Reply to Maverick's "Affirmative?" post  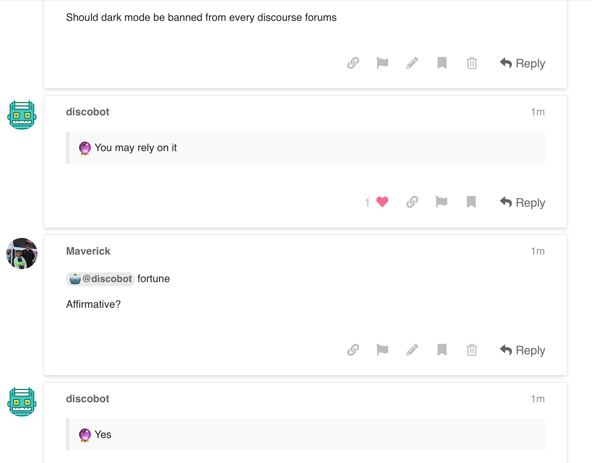[522, 350]
